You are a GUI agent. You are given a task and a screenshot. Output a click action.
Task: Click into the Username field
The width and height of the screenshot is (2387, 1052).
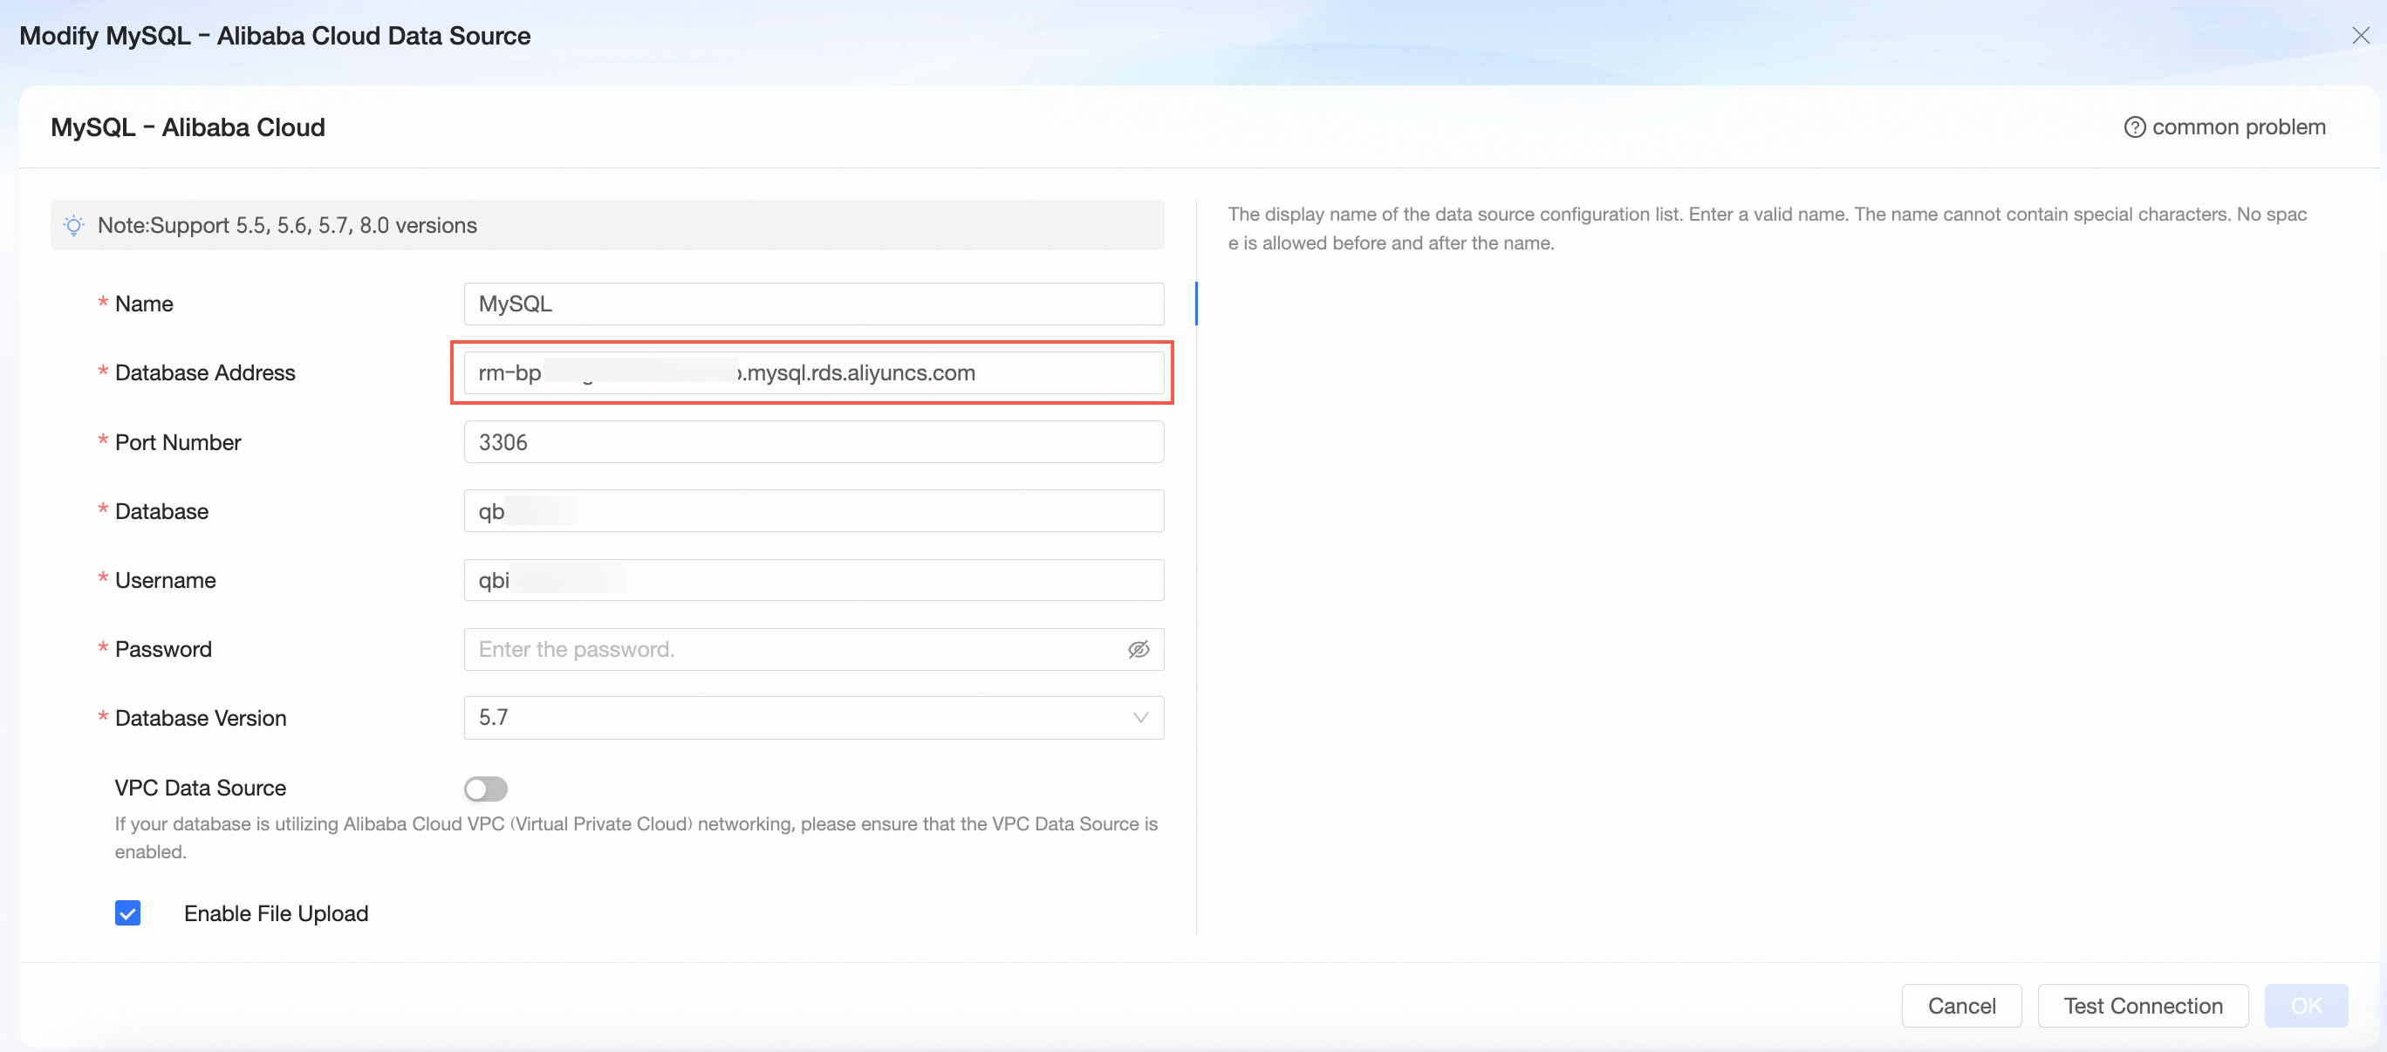[x=814, y=580]
